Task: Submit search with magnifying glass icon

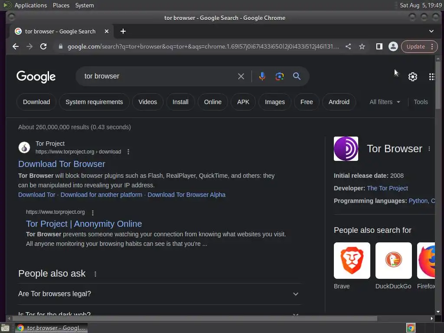Action: click(x=297, y=76)
